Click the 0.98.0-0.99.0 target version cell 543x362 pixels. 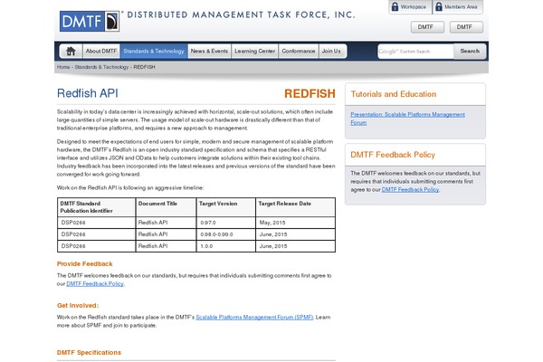pos(225,234)
